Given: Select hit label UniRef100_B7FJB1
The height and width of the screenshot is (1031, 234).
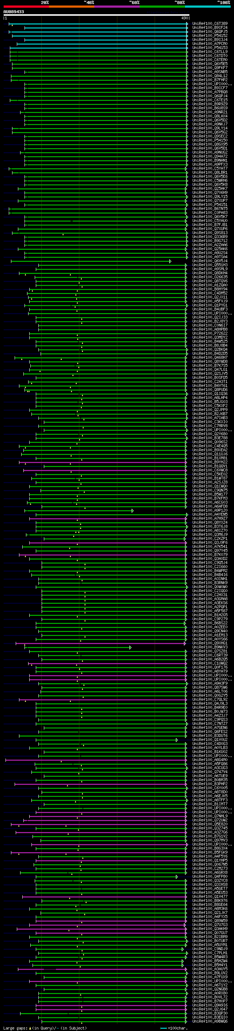Looking at the screenshot, I should tap(210, 225).
